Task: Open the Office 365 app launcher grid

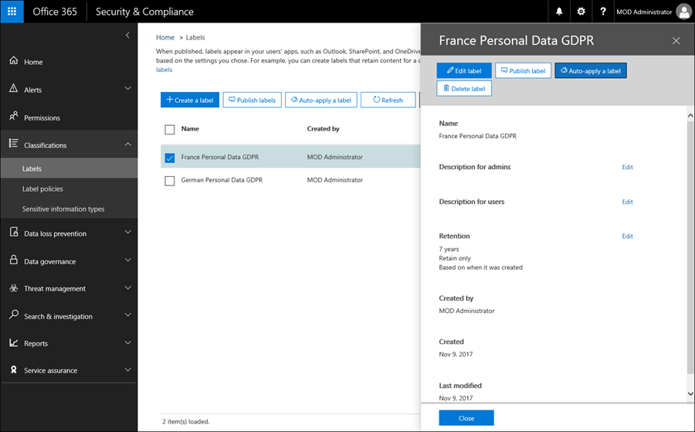Action: 12,12
